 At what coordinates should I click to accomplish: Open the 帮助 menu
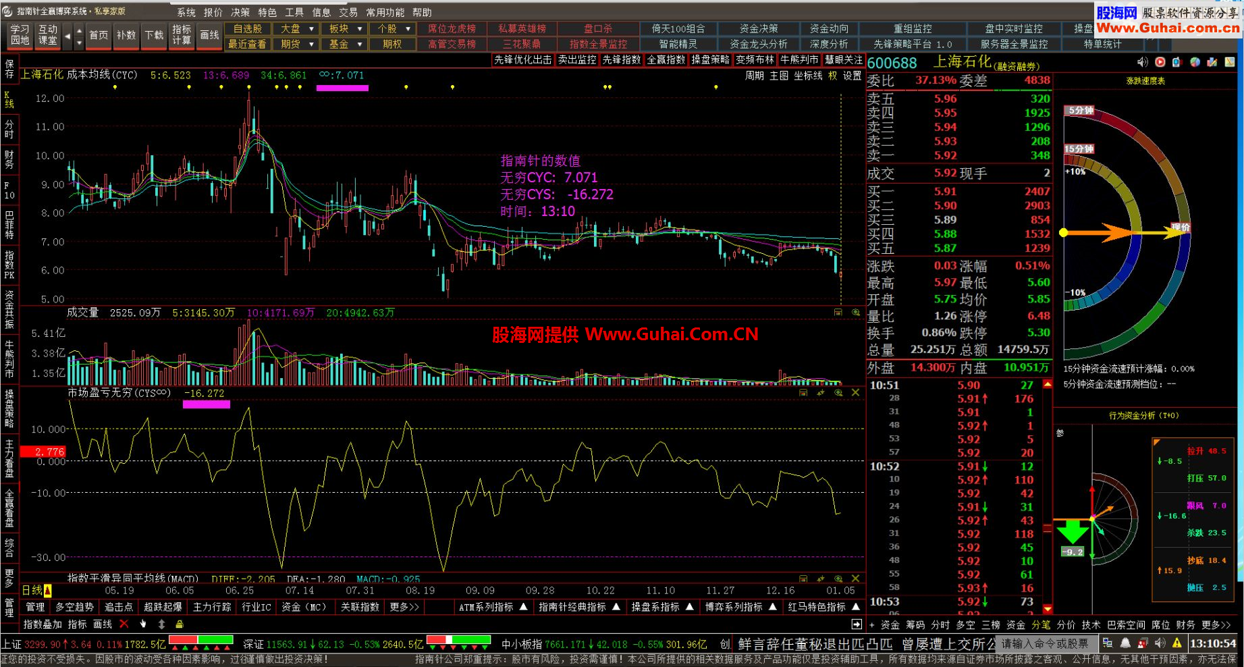click(x=422, y=12)
